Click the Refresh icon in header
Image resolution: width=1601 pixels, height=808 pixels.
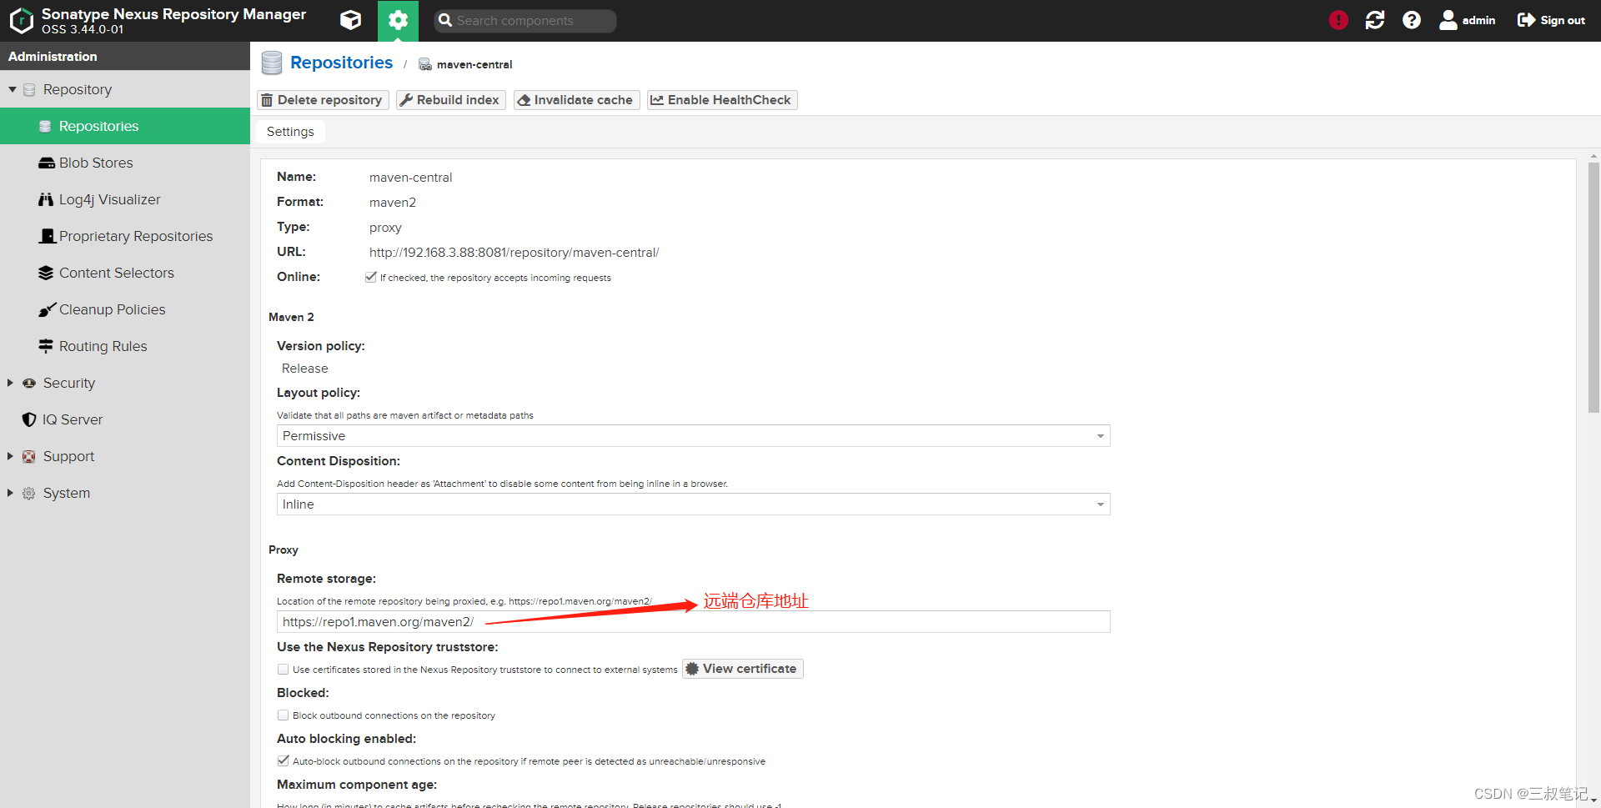coord(1375,20)
